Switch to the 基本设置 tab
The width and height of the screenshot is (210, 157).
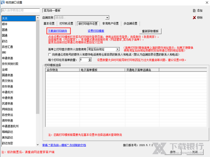(49, 23)
